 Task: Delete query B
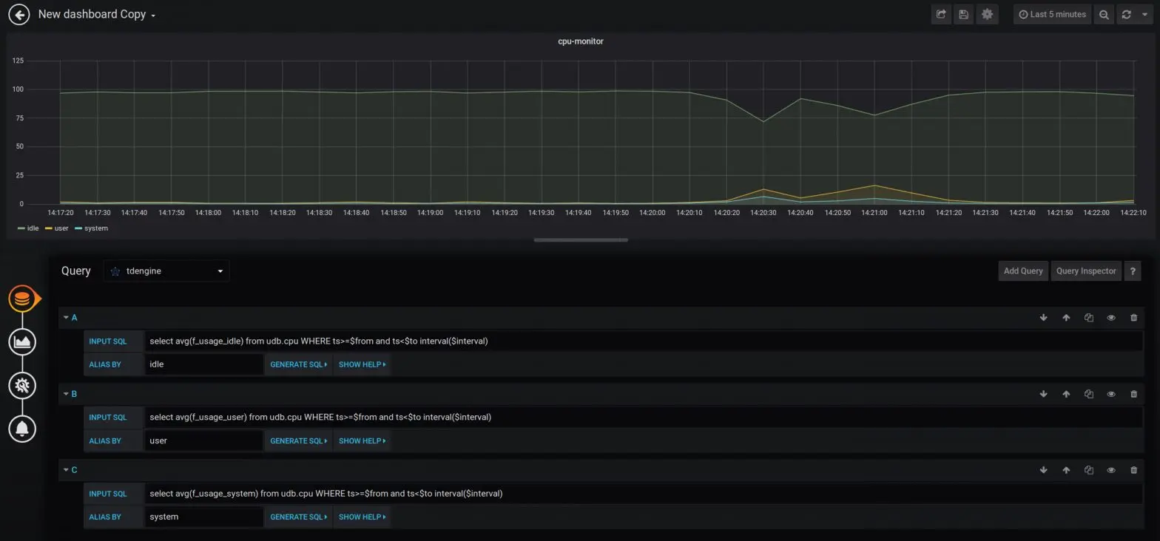pyautogui.click(x=1133, y=394)
